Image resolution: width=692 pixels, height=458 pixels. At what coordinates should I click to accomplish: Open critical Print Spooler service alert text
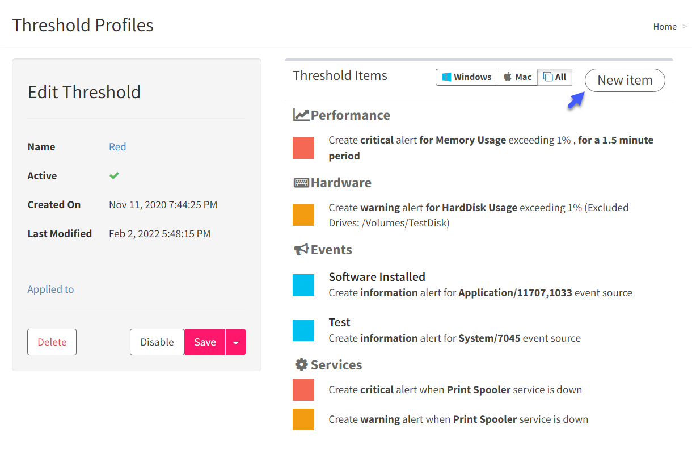tap(455, 390)
